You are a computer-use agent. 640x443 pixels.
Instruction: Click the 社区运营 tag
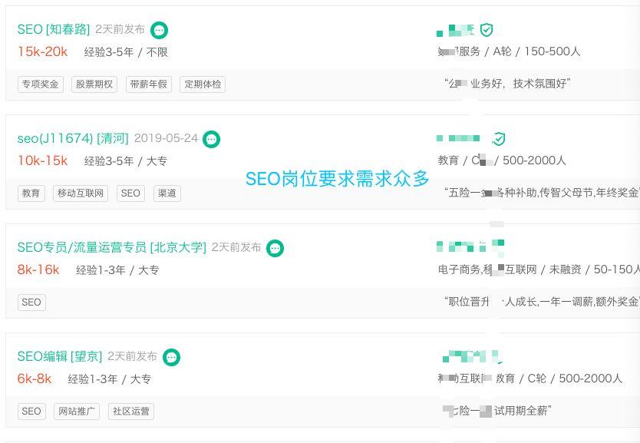point(131,412)
